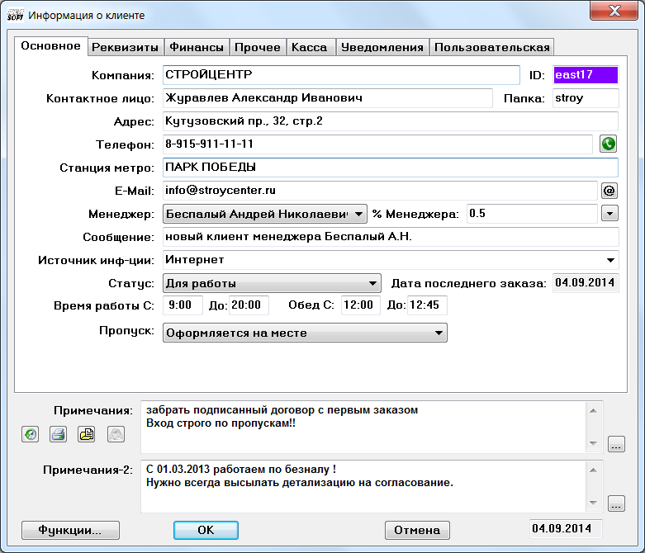Click the Обед С field 12:00
Screen dimensions: 645x553
point(361,305)
